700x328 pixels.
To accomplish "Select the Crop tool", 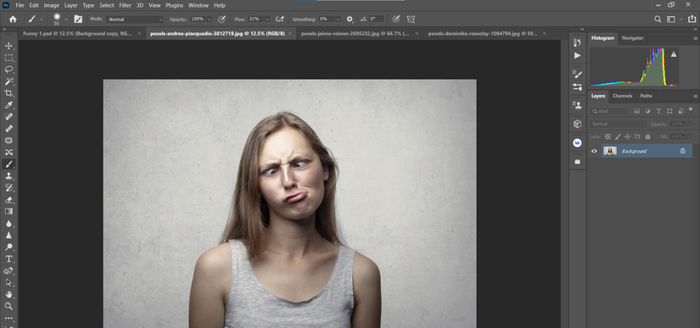I will tap(8, 93).
